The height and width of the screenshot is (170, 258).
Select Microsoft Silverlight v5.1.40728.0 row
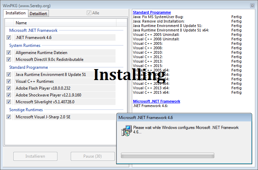65,102
